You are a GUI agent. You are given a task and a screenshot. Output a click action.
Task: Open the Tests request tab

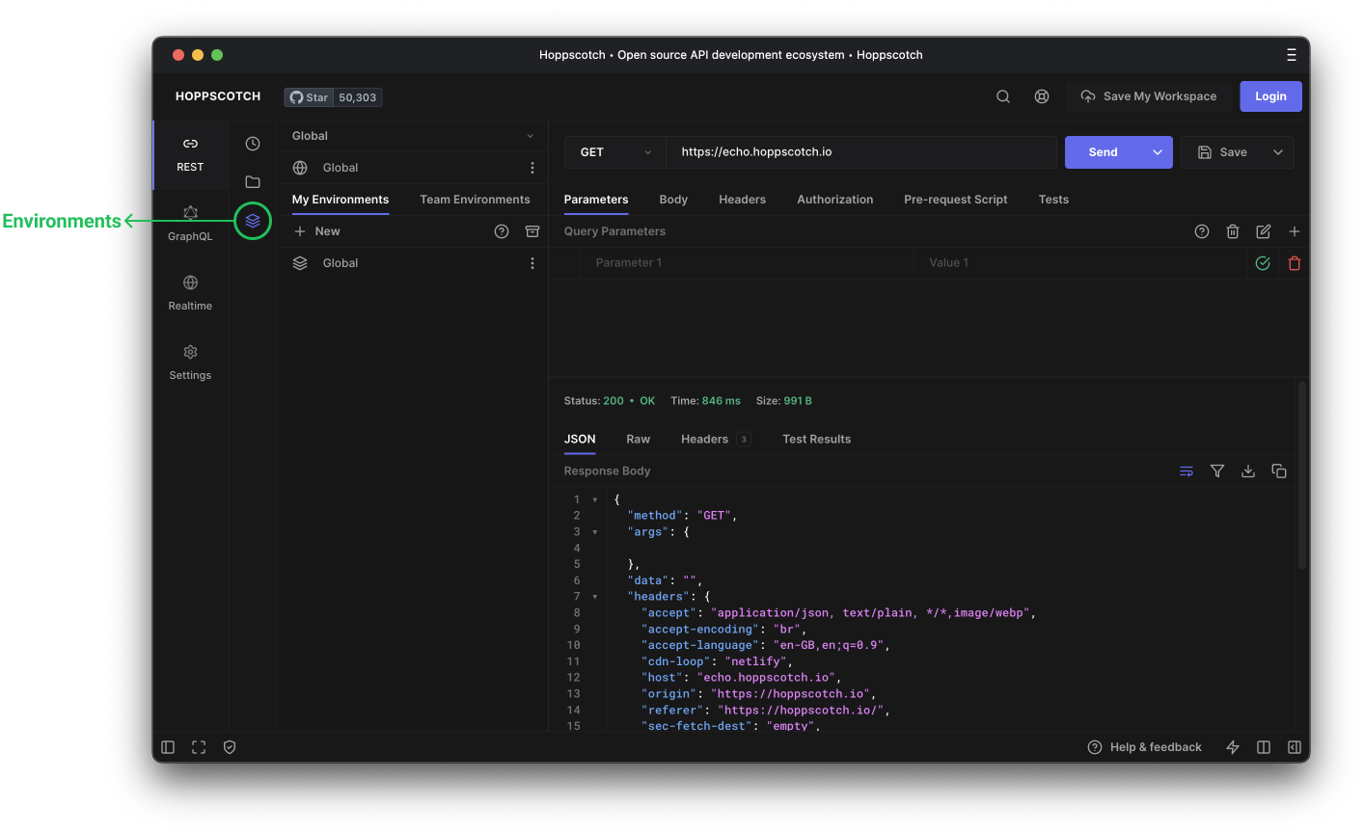tap(1053, 200)
